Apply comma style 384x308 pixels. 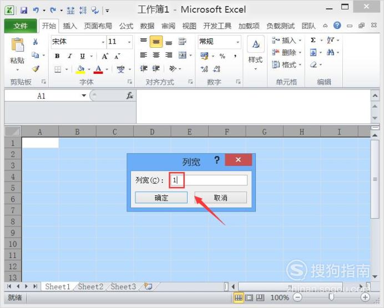(235, 56)
